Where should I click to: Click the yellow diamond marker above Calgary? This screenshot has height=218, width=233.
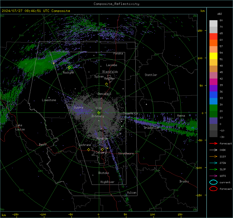(102, 149)
